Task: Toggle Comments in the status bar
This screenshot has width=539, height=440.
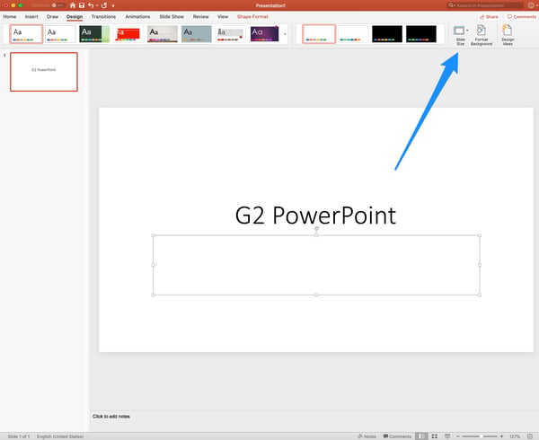Action: pyautogui.click(x=397, y=436)
